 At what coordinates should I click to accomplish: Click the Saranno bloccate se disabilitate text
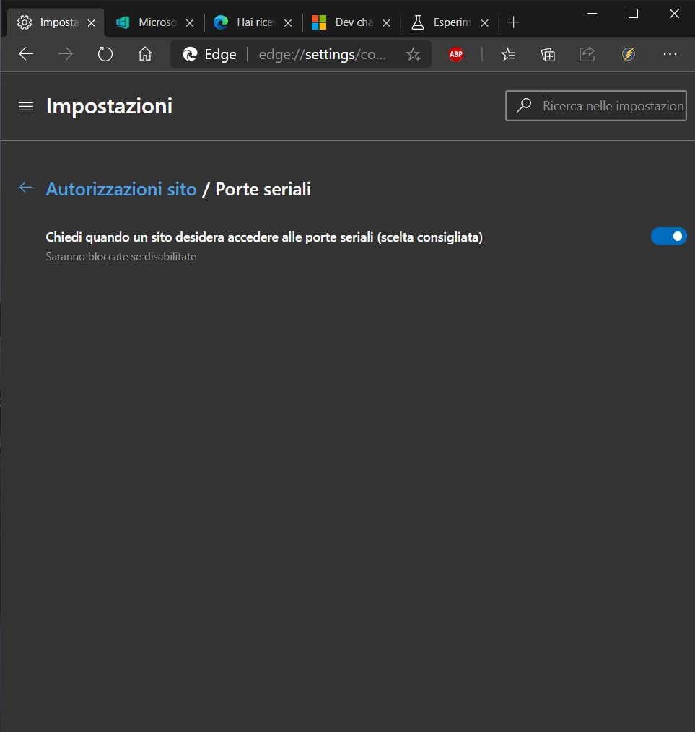121,257
